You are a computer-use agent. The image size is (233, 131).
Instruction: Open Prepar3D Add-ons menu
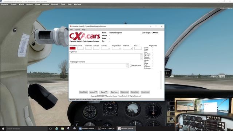[78, 4]
